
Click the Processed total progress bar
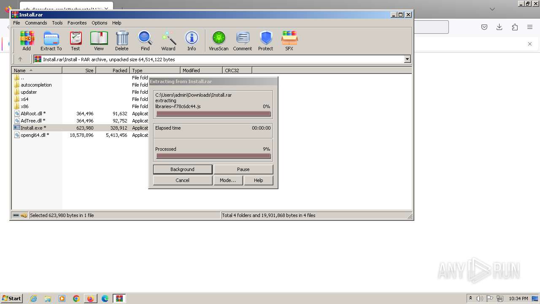pyautogui.click(x=213, y=156)
